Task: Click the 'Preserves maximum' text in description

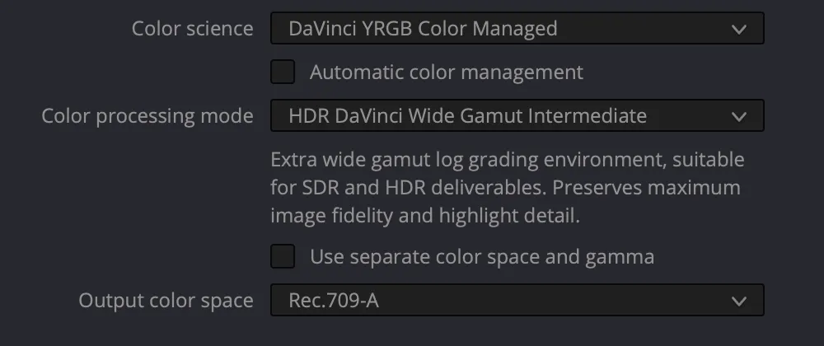Action: point(646,187)
